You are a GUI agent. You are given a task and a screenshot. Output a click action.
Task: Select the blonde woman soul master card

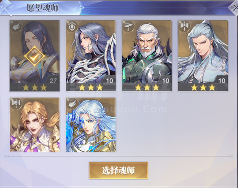coord(35,125)
